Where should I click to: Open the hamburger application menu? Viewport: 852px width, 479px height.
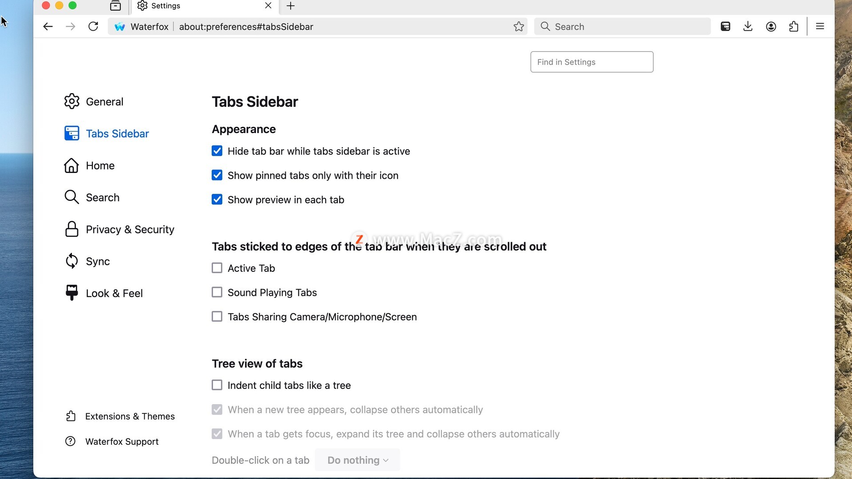[820, 27]
